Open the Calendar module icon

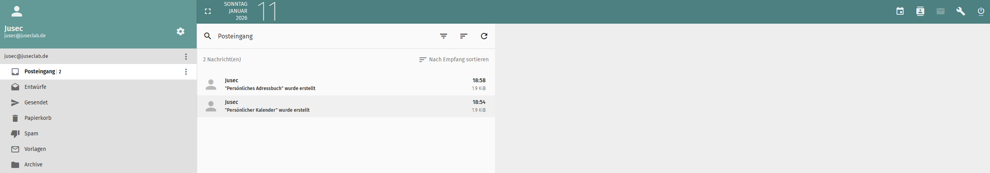tap(900, 11)
